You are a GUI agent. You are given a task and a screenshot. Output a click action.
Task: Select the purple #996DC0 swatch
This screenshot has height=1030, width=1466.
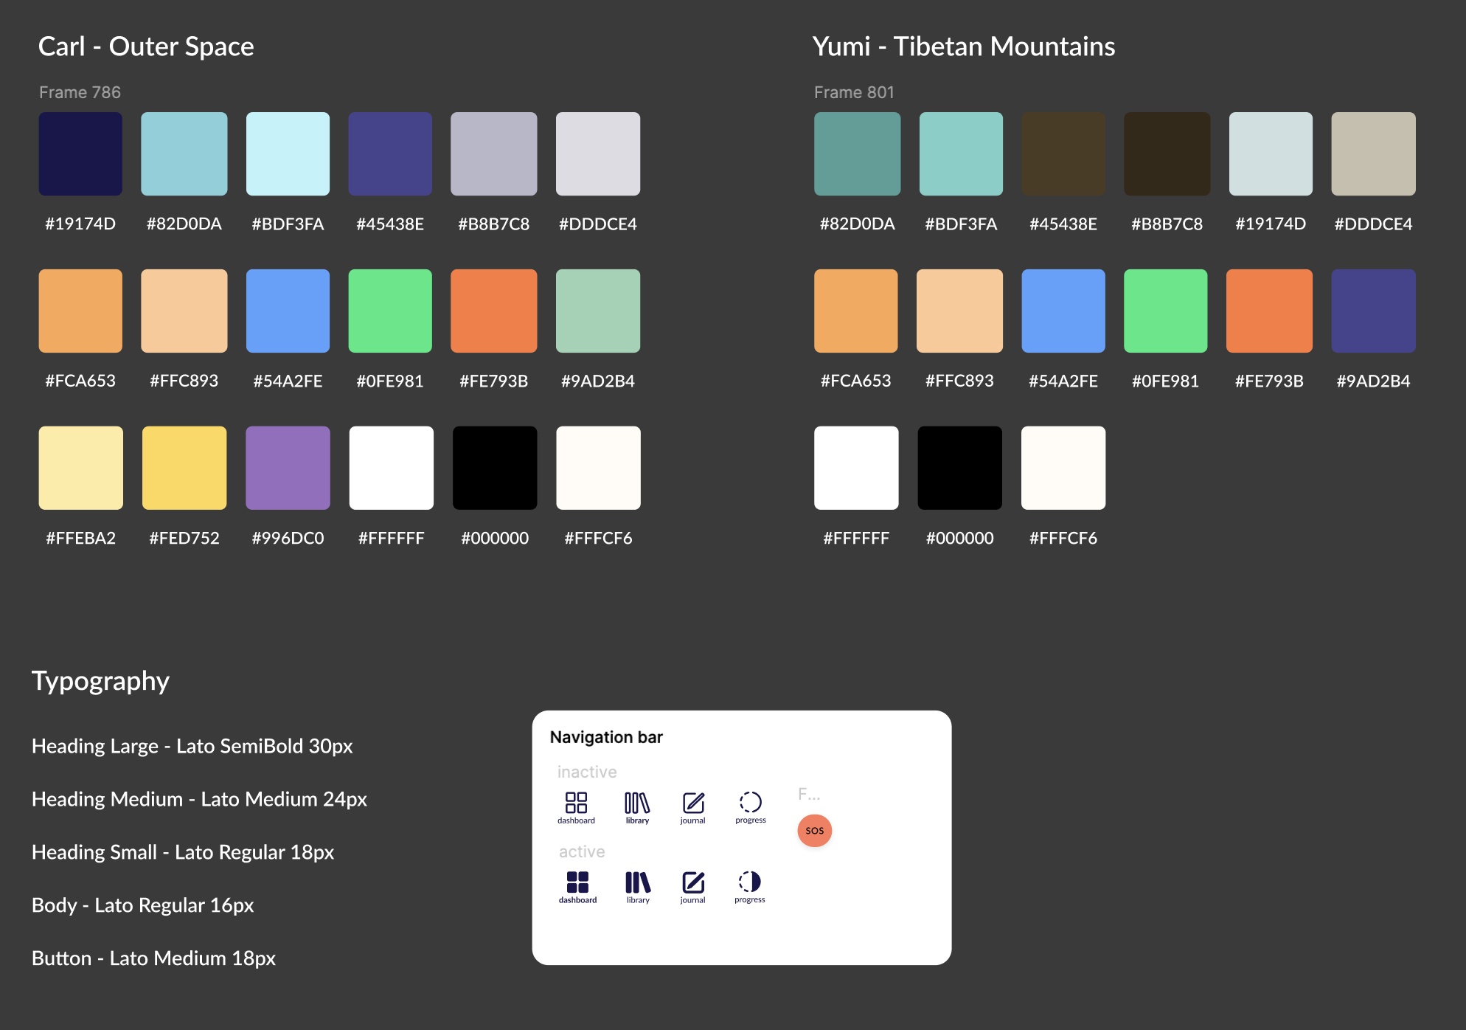(x=288, y=467)
